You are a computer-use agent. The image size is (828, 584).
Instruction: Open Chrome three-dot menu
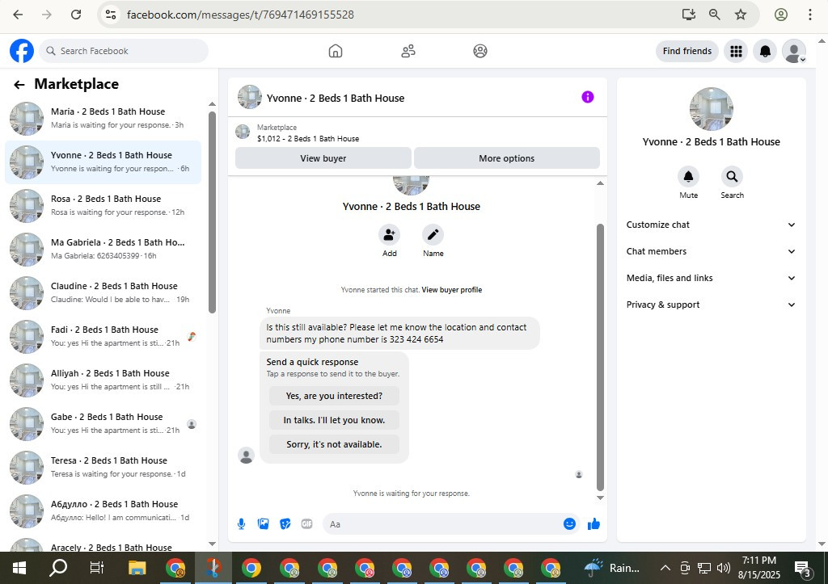[809, 15]
